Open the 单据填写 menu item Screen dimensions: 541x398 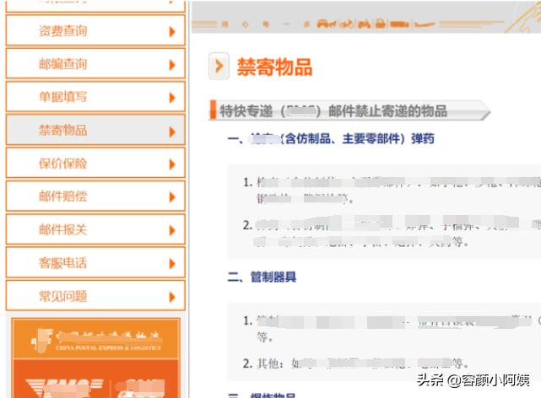coord(95,96)
